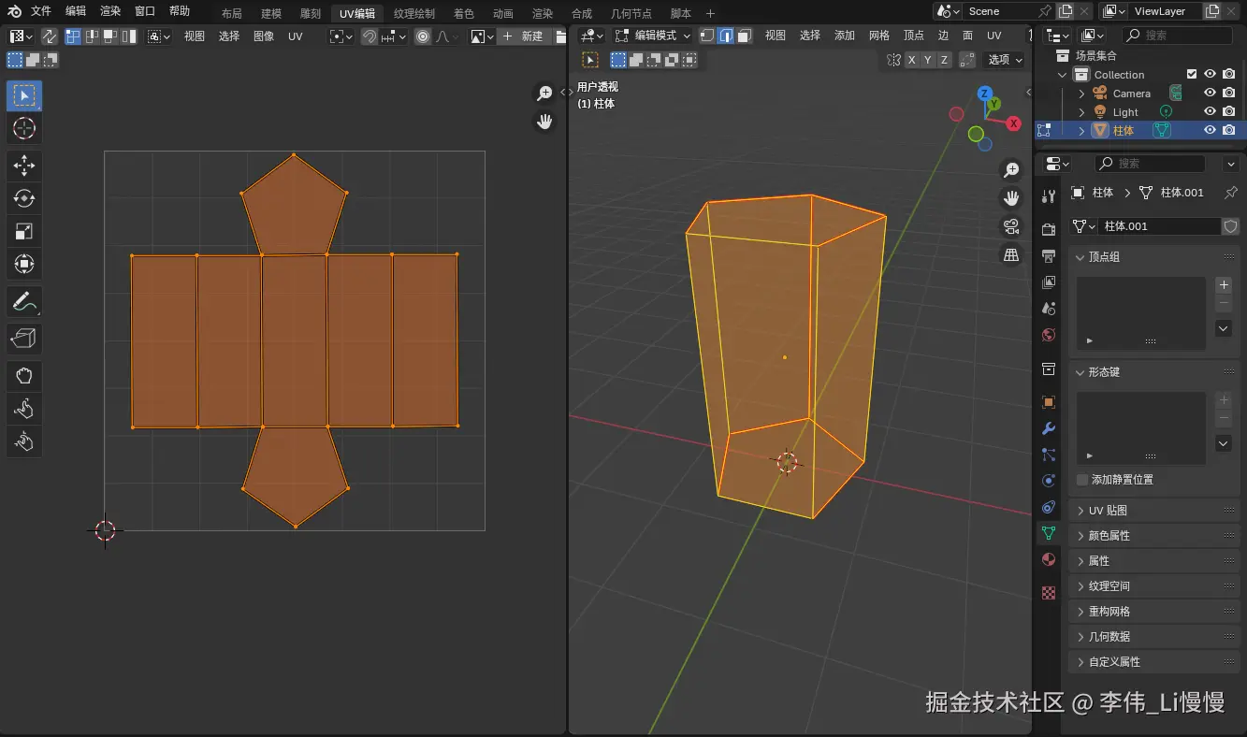This screenshot has width=1247, height=737.
Task: Add a vertex group with plus button
Action: coord(1224,285)
